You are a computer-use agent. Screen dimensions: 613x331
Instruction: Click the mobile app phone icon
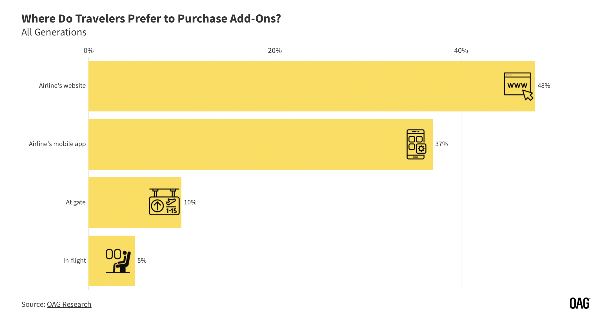(416, 144)
